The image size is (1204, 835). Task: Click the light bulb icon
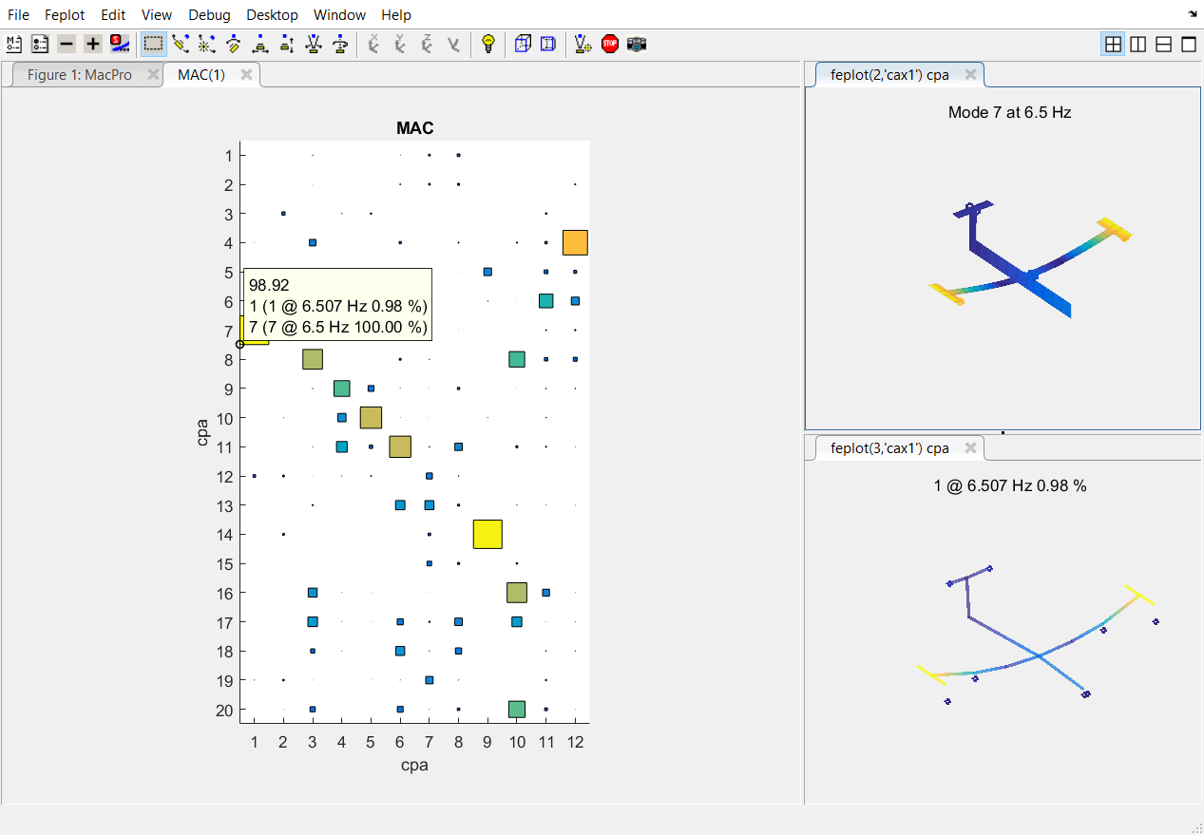click(488, 44)
